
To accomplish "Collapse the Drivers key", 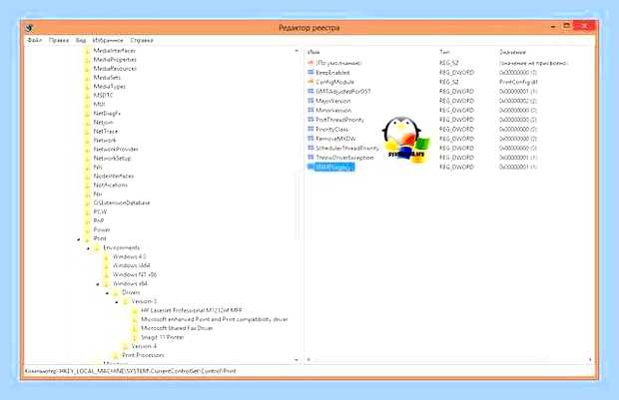I will tap(107, 293).
